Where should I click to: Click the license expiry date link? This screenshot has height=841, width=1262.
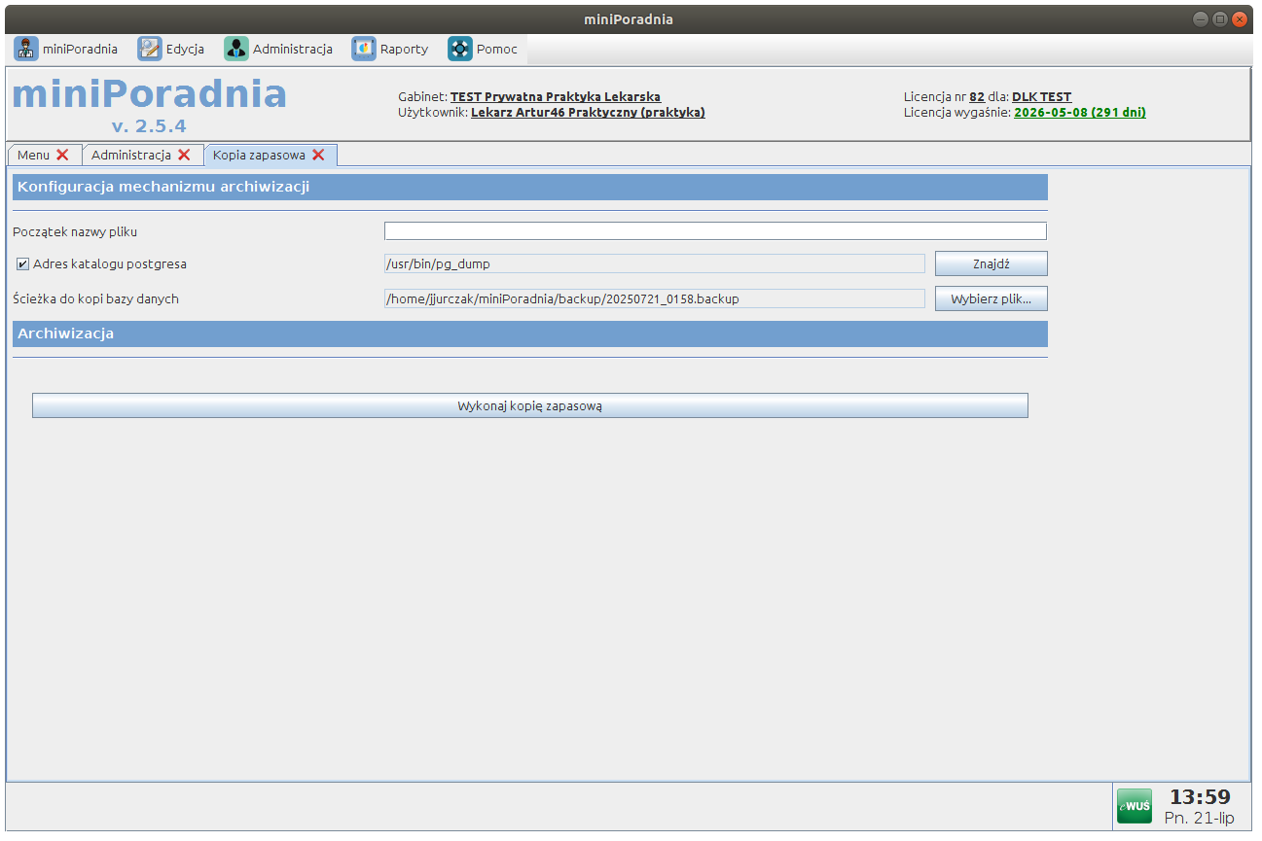coord(1079,113)
